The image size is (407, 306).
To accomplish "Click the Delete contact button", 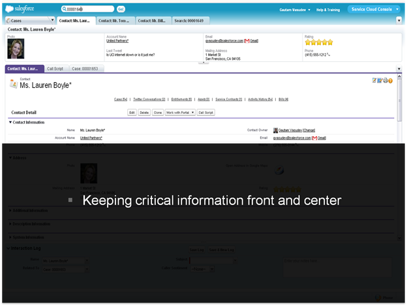I will tap(144, 113).
